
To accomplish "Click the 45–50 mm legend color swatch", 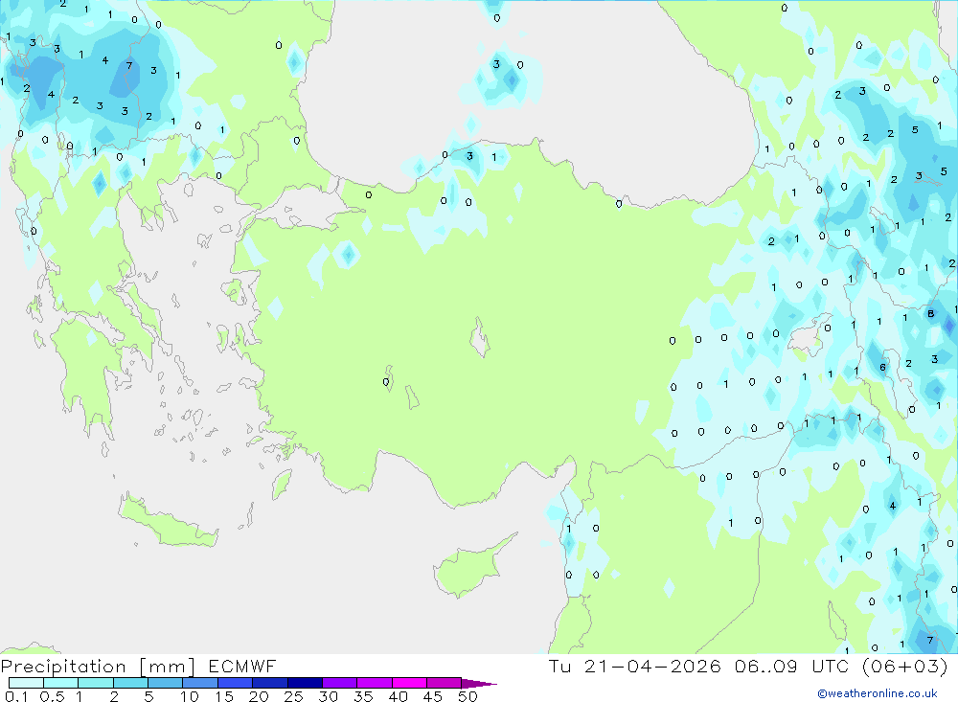I will (445, 683).
